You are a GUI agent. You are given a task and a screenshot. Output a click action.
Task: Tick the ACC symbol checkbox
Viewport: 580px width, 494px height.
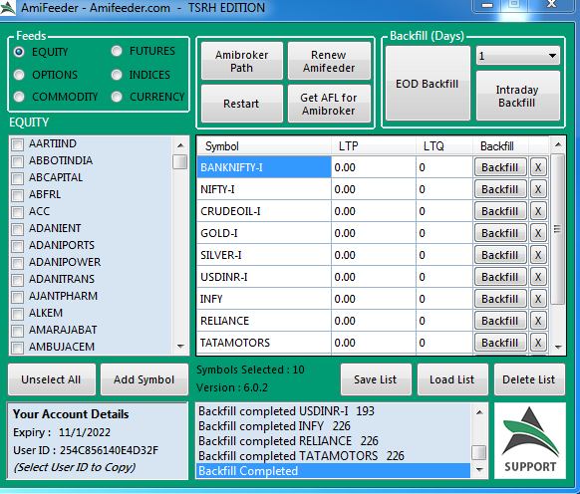(x=17, y=212)
